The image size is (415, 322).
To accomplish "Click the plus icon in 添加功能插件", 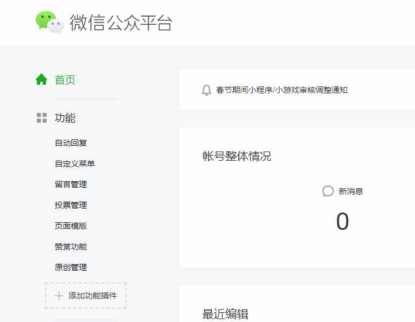I will [x=59, y=296].
